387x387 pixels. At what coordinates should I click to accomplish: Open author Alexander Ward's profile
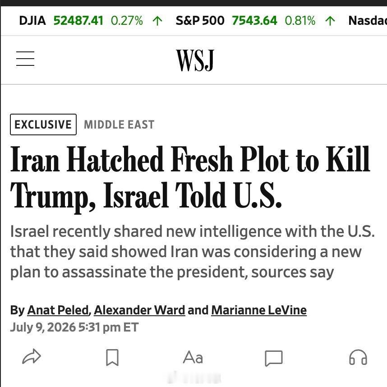[x=139, y=310]
